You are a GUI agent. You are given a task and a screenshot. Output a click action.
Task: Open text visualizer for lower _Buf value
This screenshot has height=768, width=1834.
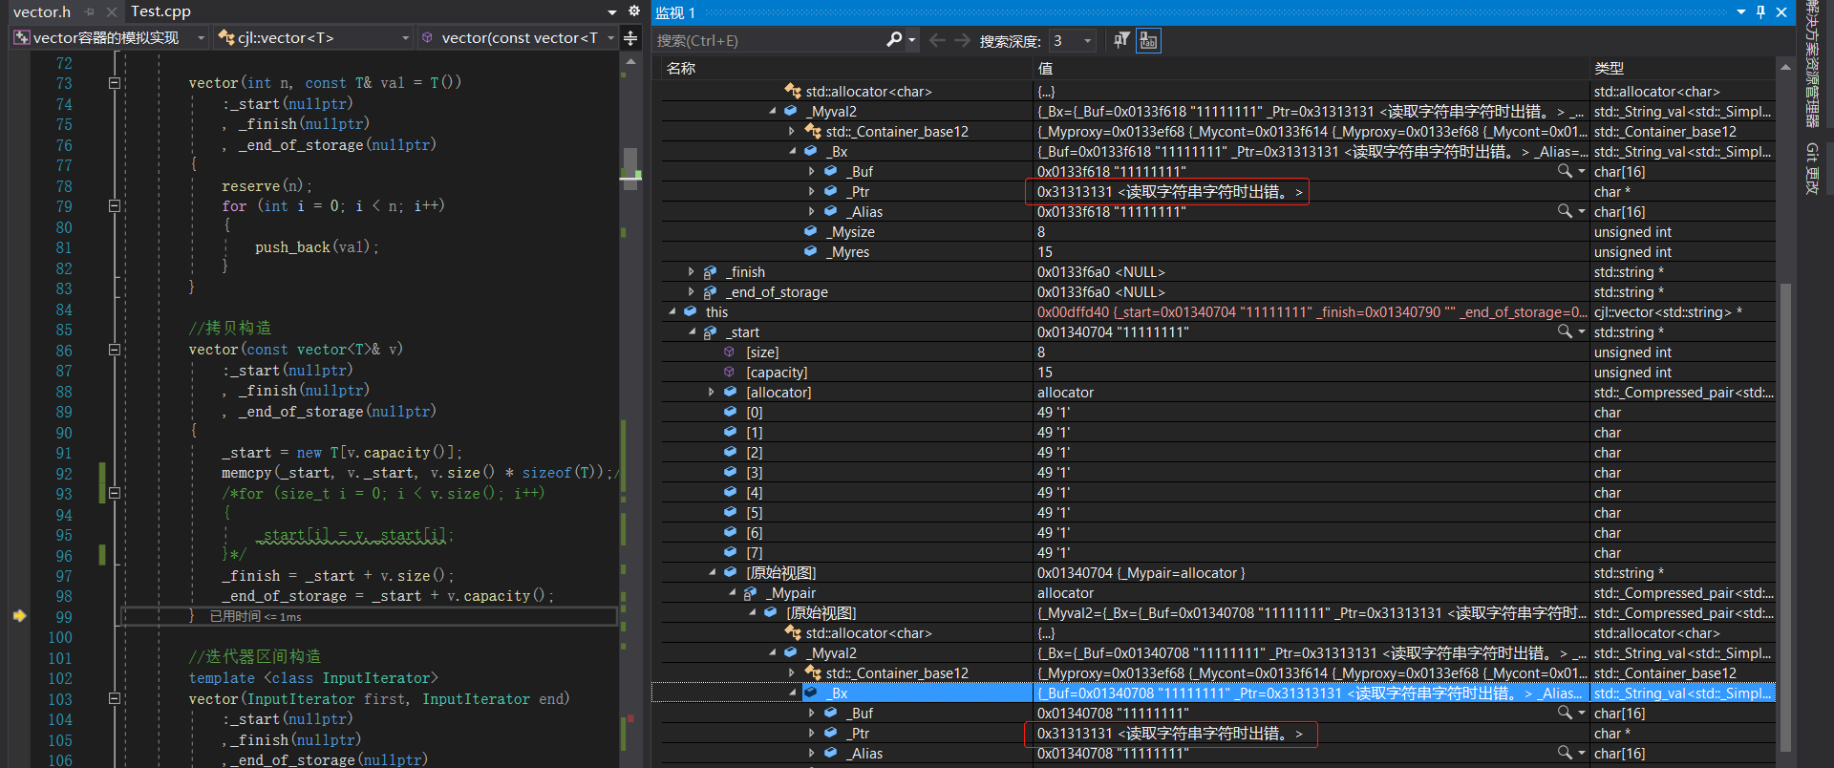pyautogui.click(x=1565, y=713)
